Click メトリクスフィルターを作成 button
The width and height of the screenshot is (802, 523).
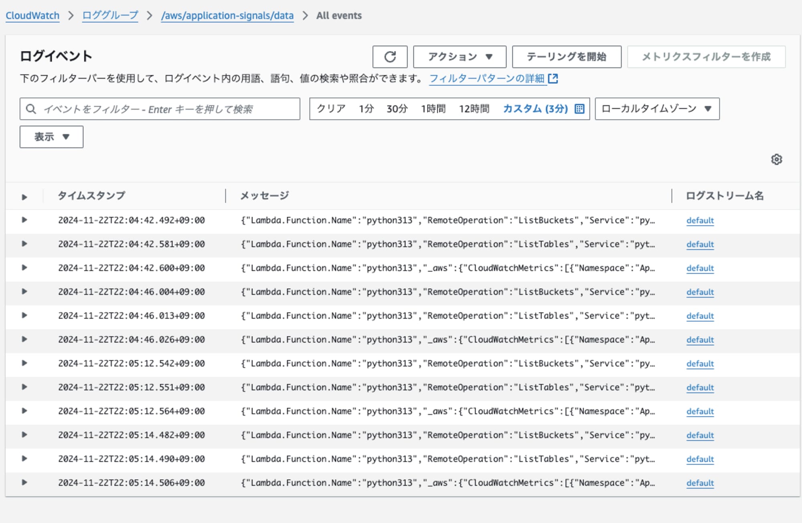[x=706, y=57]
